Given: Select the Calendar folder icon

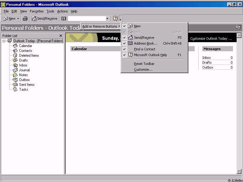Looking at the screenshot, I should 15,46.
